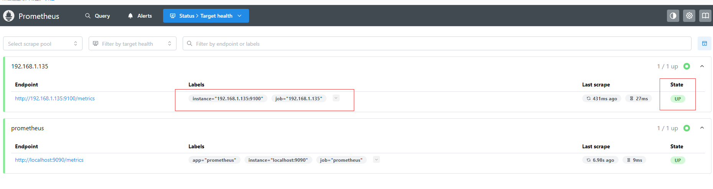The height and width of the screenshot is (189, 713).
Task: Click magnifier icon in endpoint filter
Action: click(190, 43)
